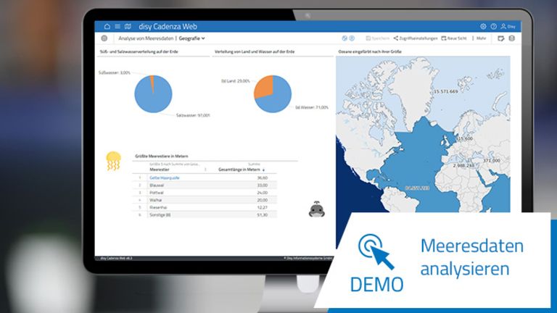
Task: Select the Blauwal table row
Action: (x=210, y=185)
